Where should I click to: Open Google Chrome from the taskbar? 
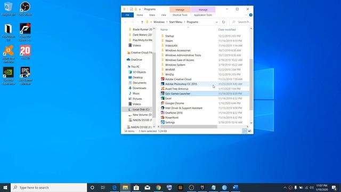pos(159,187)
